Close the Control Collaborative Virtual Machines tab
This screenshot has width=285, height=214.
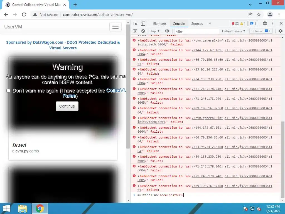(65, 5)
